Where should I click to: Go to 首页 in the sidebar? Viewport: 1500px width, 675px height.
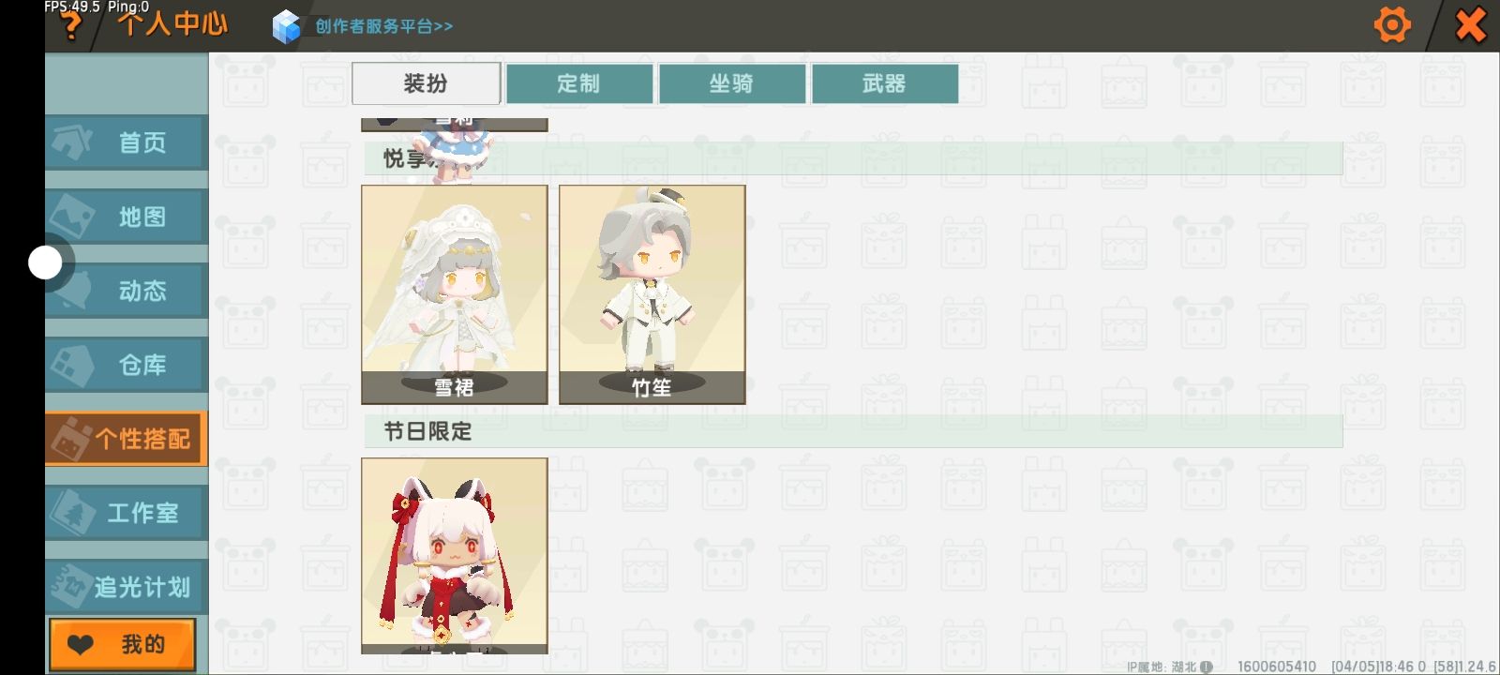pyautogui.click(x=126, y=142)
